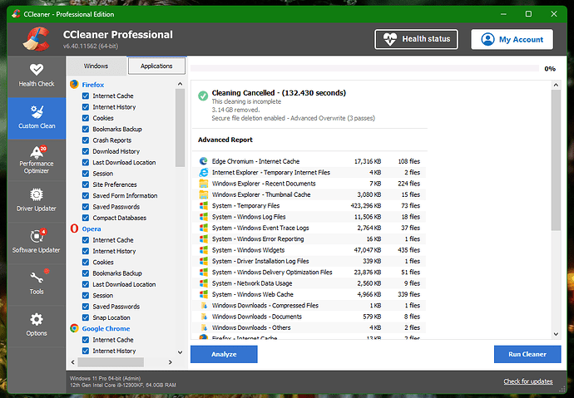574x398 pixels.
Task: Uncheck Google Chrome Internet Cache checkbox
Action: click(86, 340)
